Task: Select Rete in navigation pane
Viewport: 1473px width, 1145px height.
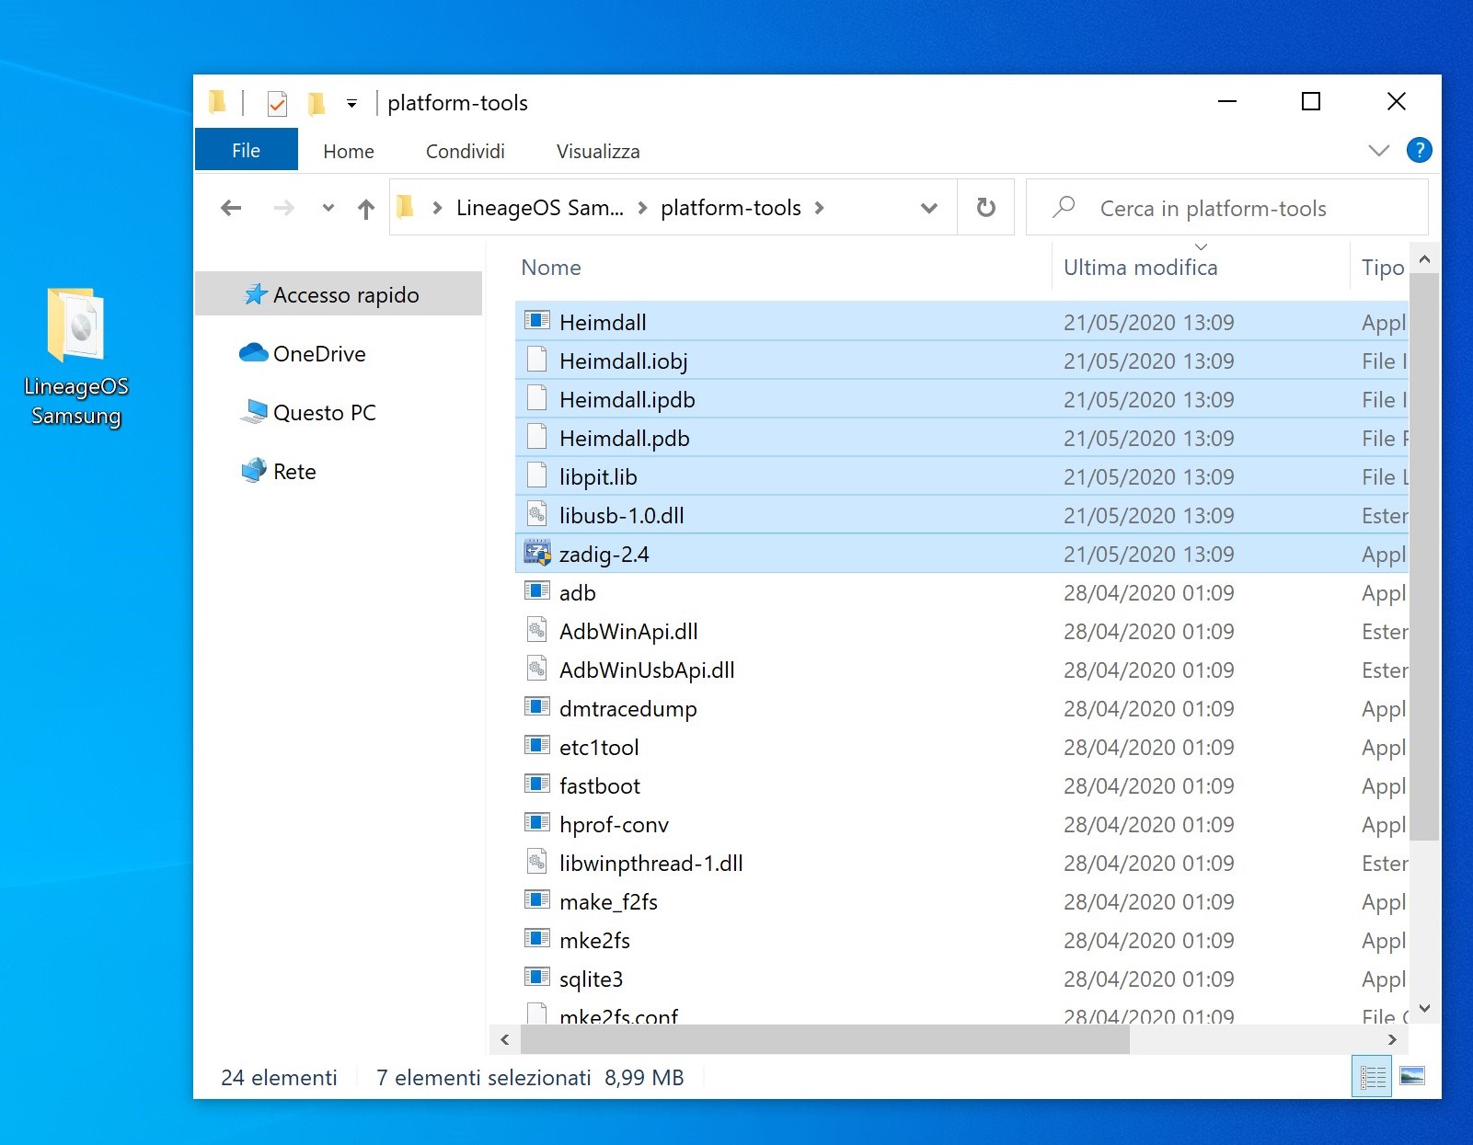Action: (278, 471)
